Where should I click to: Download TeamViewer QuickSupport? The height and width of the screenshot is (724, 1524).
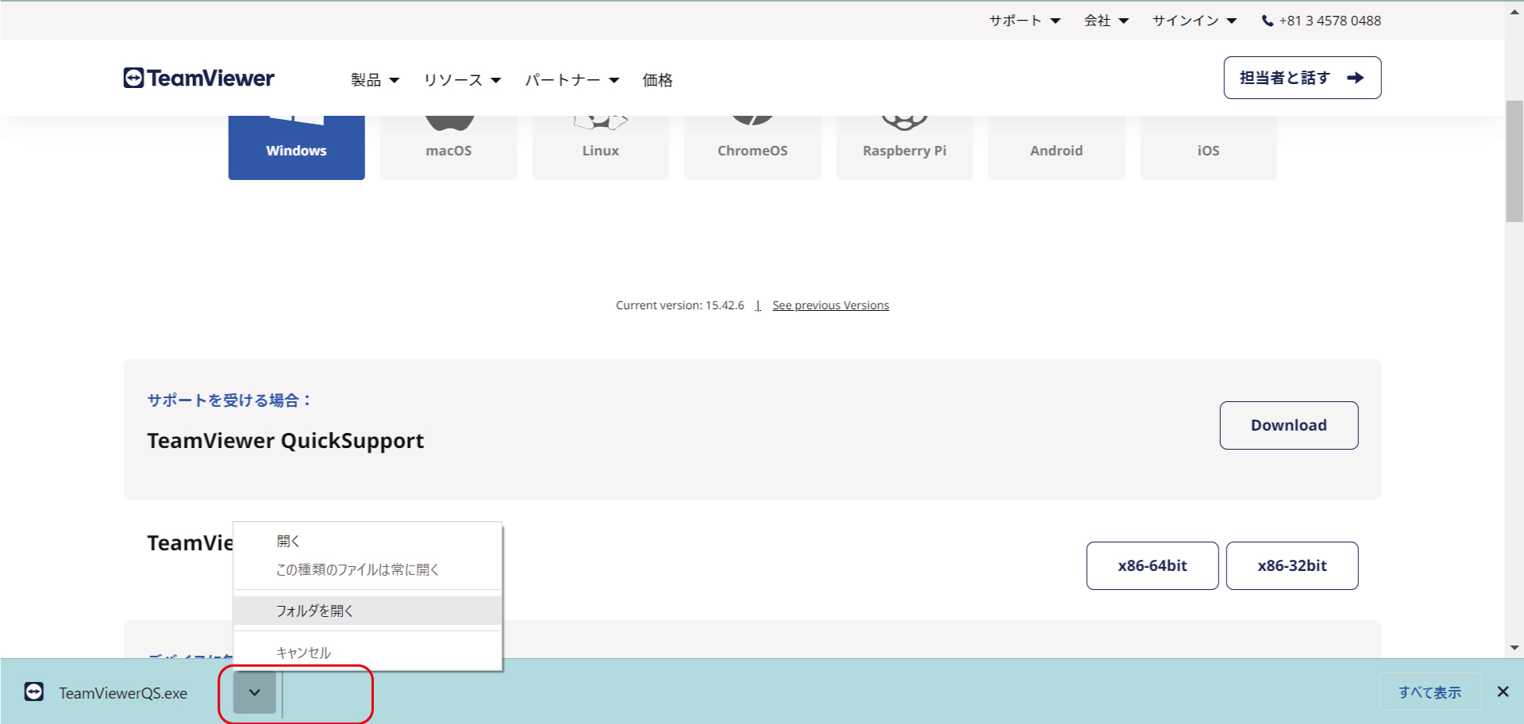tap(1288, 425)
